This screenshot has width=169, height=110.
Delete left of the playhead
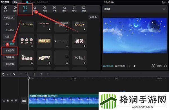[x=34, y=74]
